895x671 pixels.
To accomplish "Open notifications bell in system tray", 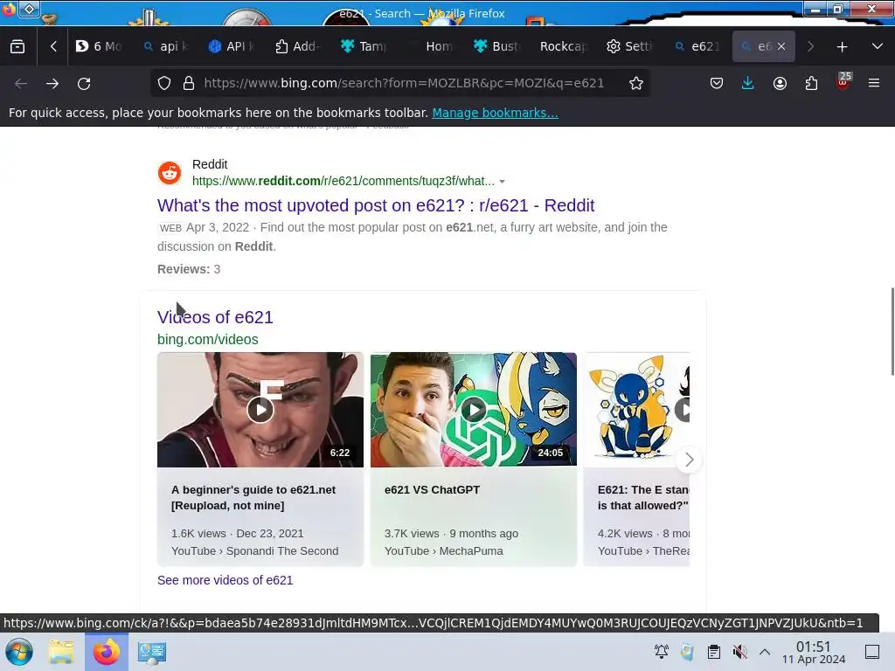I will pos(662,652).
